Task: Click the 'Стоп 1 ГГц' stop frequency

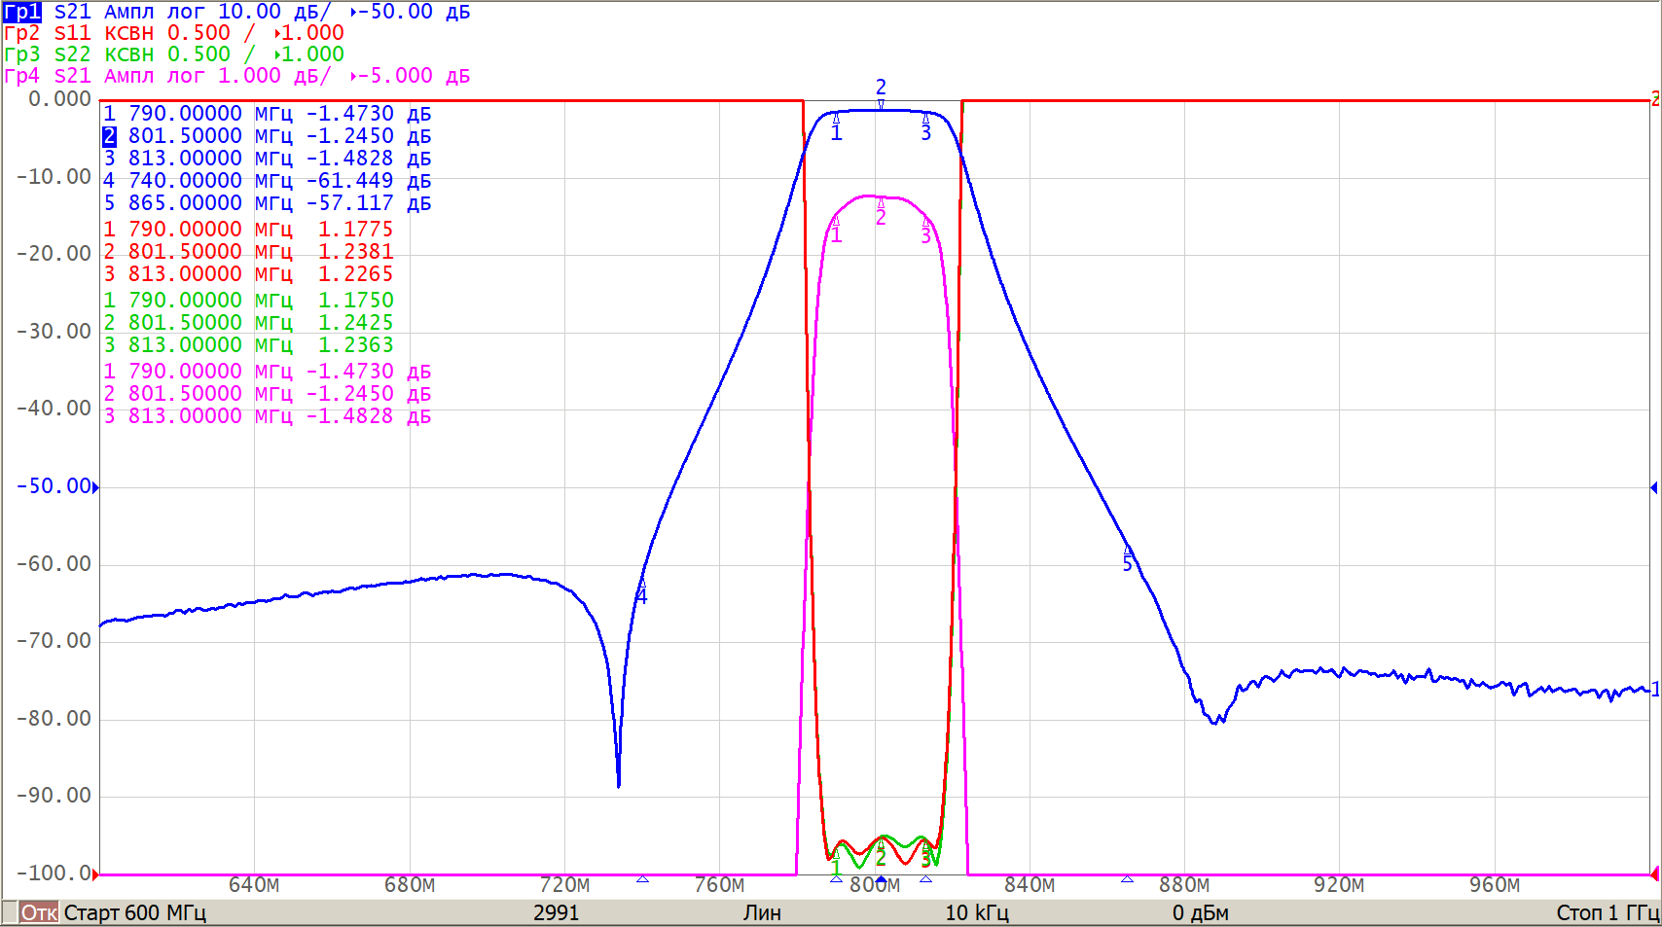Action: point(1607,912)
